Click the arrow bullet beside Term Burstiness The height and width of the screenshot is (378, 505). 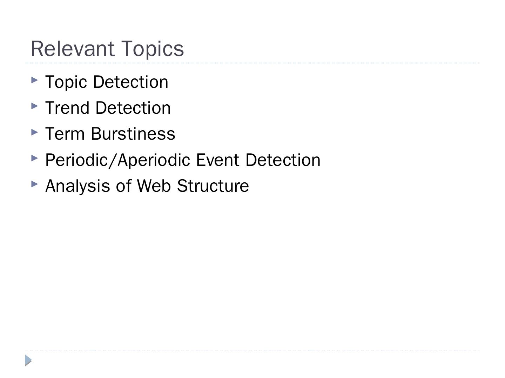coord(34,132)
